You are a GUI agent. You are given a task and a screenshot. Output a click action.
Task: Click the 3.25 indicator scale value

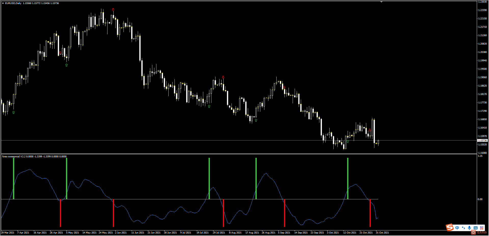(480, 156)
